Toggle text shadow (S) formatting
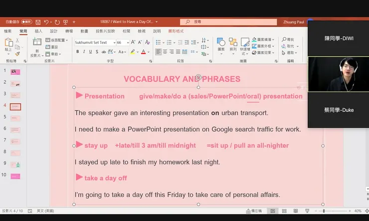The height and width of the screenshot is (221, 369). 97,51
